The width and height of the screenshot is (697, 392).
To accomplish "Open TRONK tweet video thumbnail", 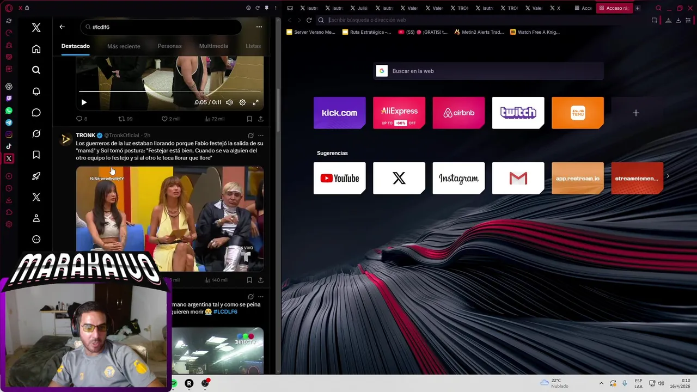I will pos(169,219).
